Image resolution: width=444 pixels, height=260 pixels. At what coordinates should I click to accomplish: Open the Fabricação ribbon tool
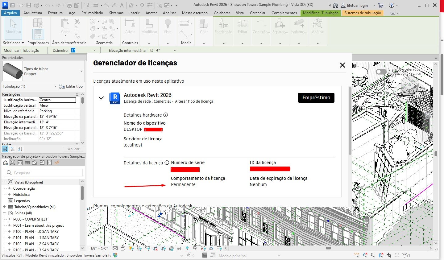point(223,27)
